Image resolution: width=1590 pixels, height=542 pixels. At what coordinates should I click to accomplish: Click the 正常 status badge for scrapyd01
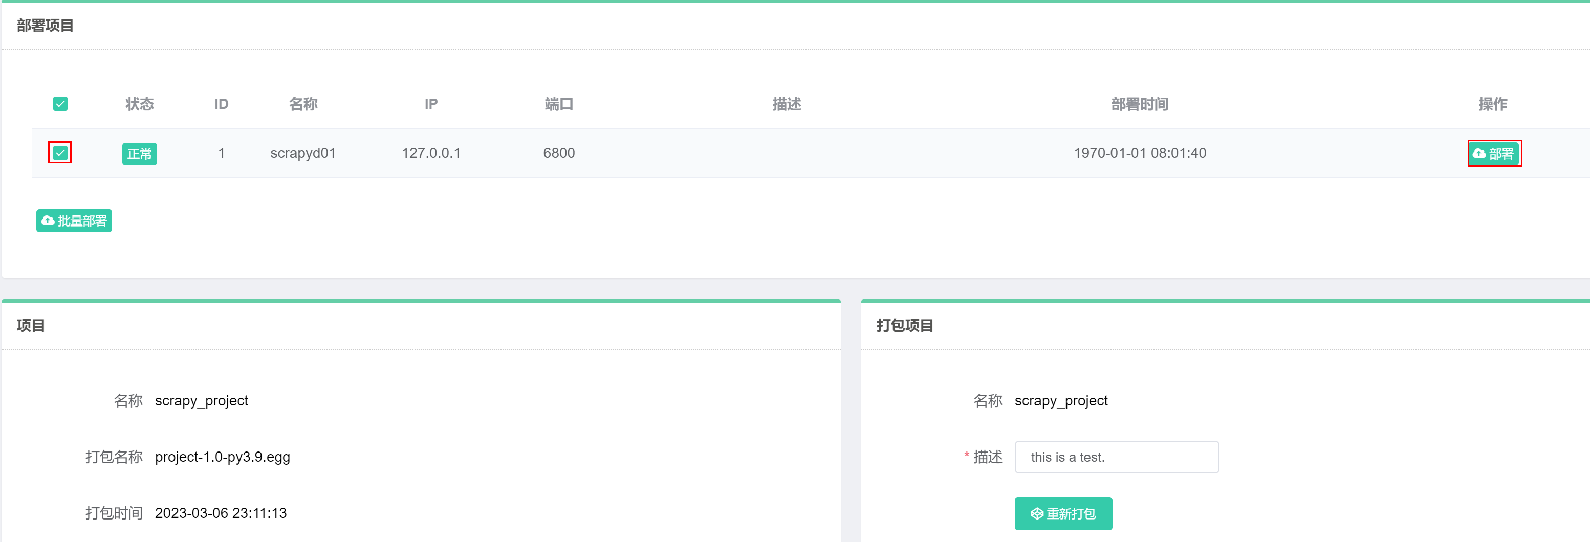point(140,153)
